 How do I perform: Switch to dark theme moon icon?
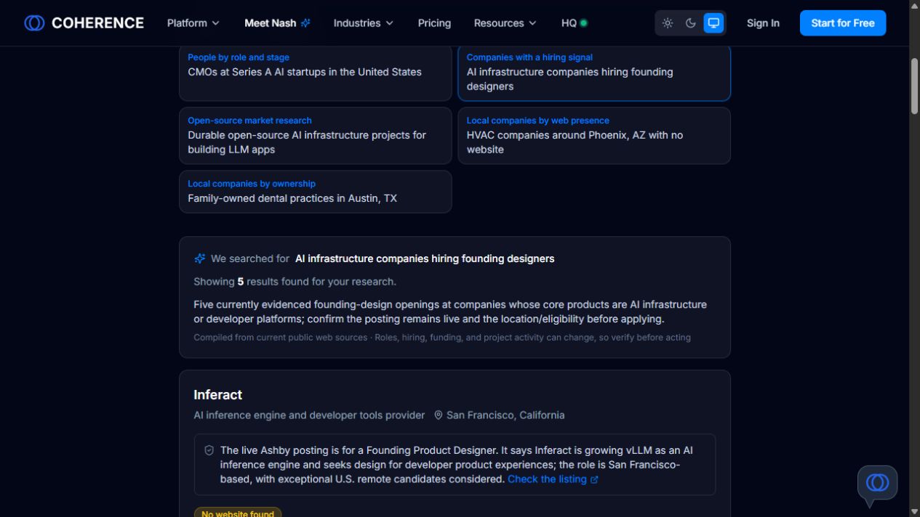[691, 23]
